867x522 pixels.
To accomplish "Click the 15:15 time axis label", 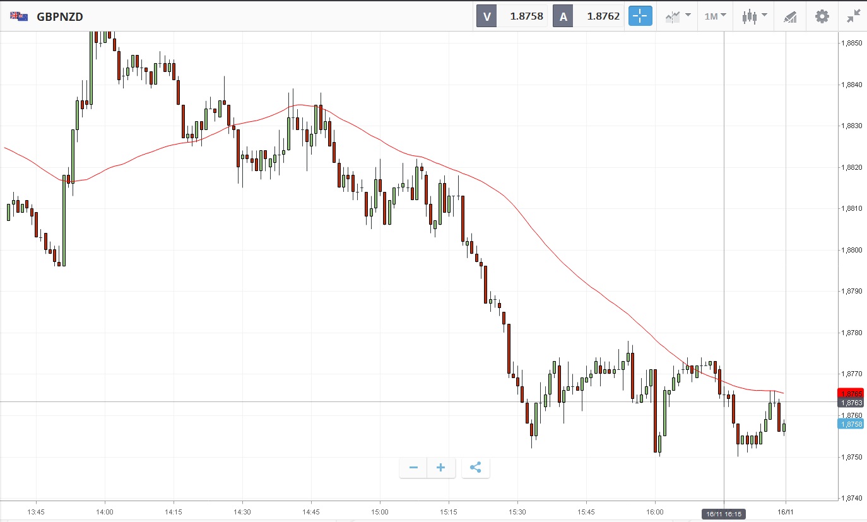I will coord(449,512).
